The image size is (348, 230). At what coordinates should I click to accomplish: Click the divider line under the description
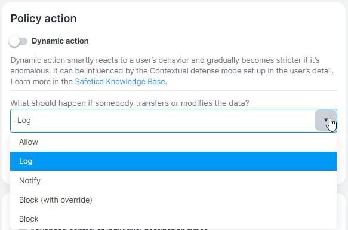(174, 90)
